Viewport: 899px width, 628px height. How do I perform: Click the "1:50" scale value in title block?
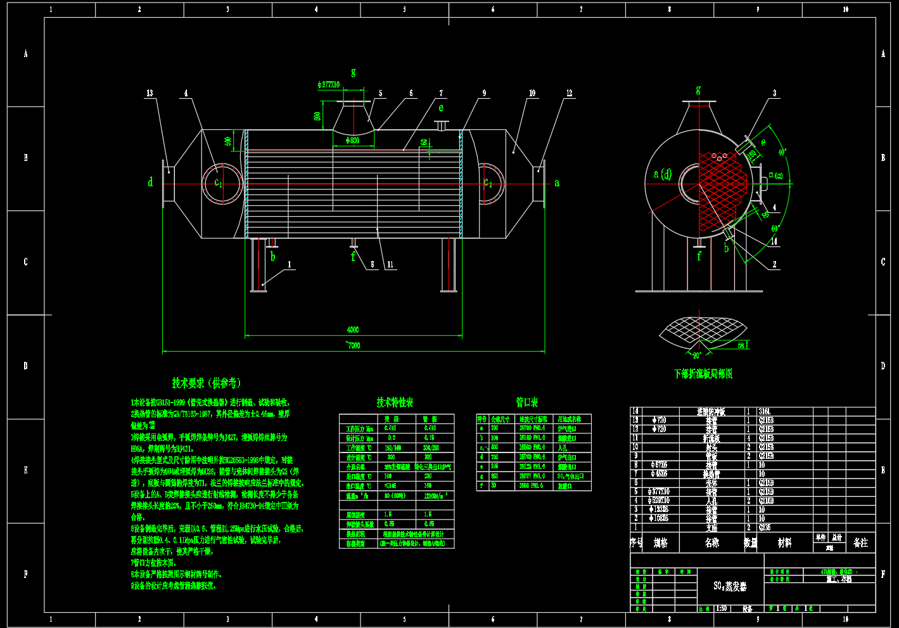[x=721, y=608]
